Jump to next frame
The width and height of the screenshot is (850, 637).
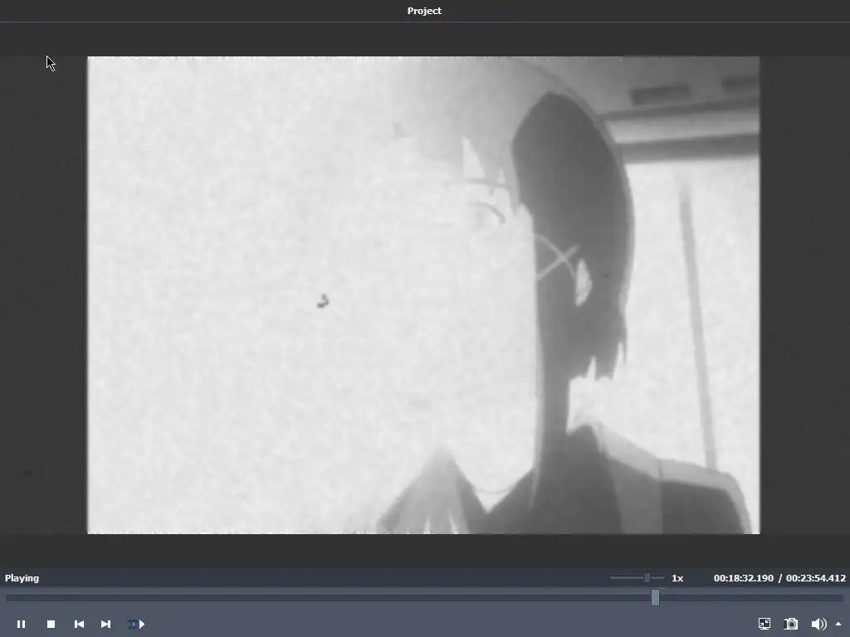pyautogui.click(x=105, y=624)
